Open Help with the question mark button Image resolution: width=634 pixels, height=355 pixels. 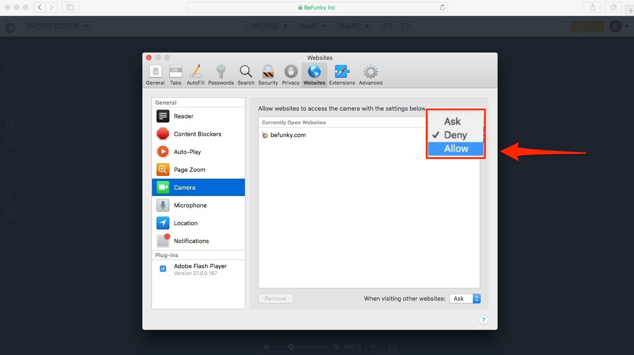point(483,320)
